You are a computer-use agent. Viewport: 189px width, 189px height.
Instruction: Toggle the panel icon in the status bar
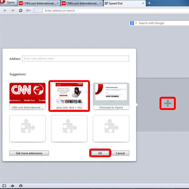click(4, 186)
